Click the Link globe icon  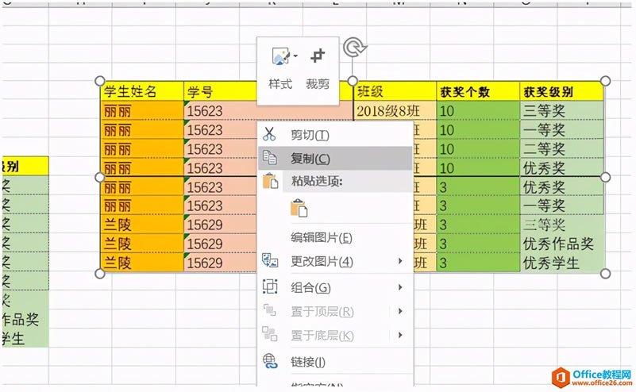click(270, 361)
